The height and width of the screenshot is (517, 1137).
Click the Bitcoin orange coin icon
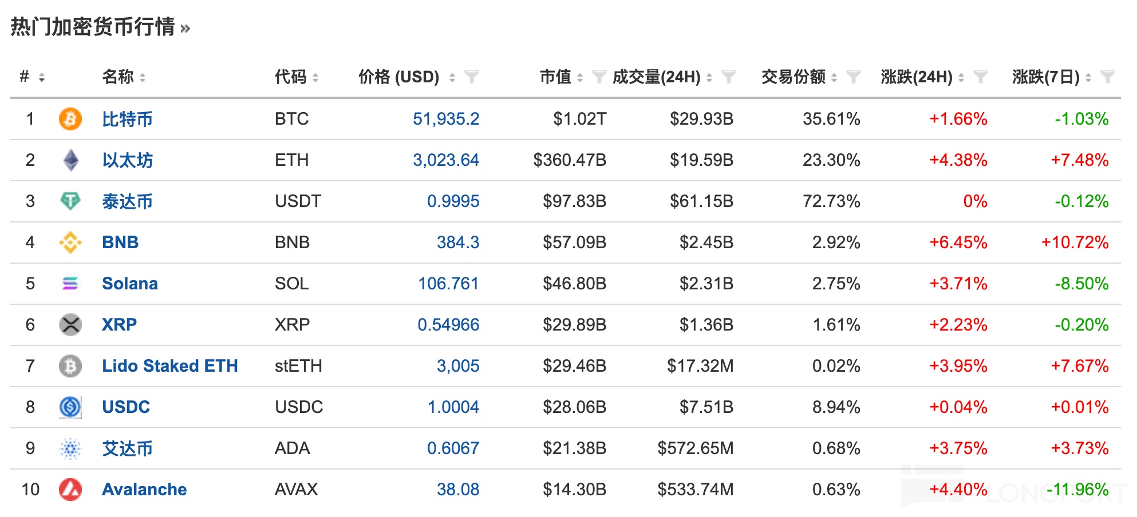point(70,119)
